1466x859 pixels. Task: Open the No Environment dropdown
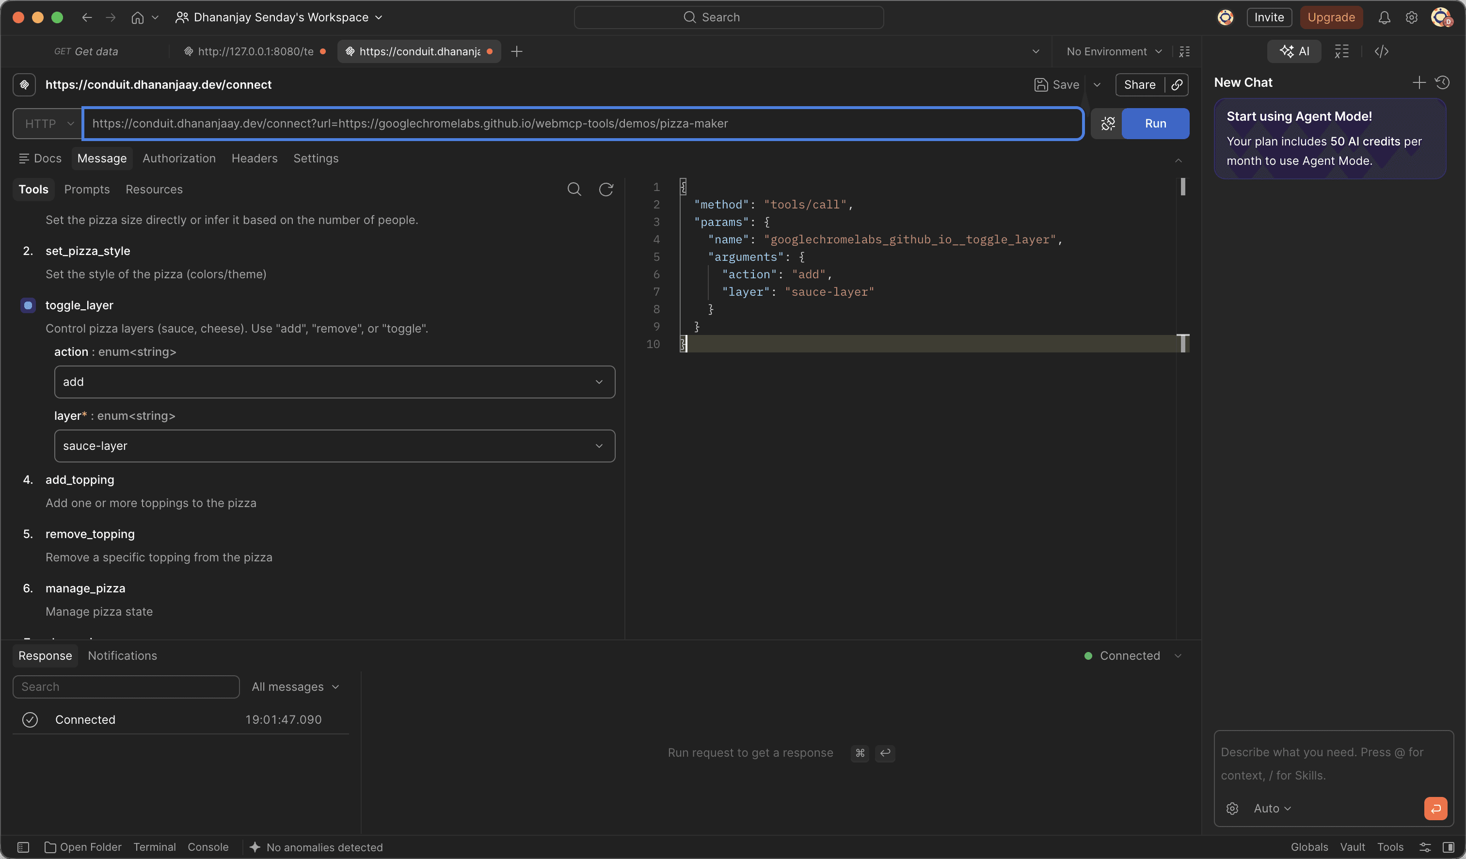pos(1114,51)
